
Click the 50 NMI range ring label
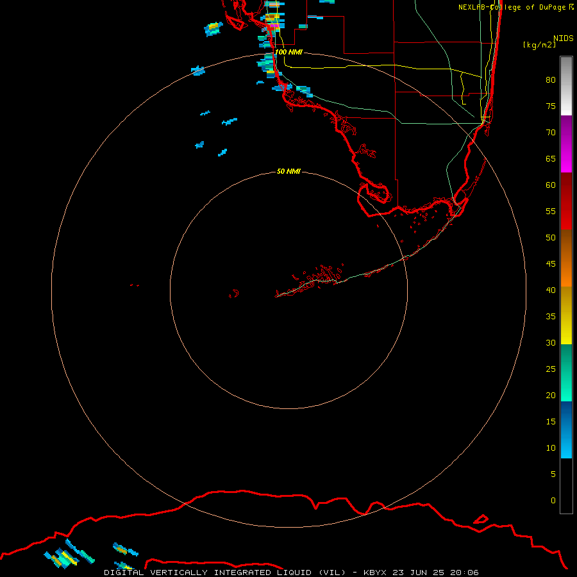click(x=288, y=171)
